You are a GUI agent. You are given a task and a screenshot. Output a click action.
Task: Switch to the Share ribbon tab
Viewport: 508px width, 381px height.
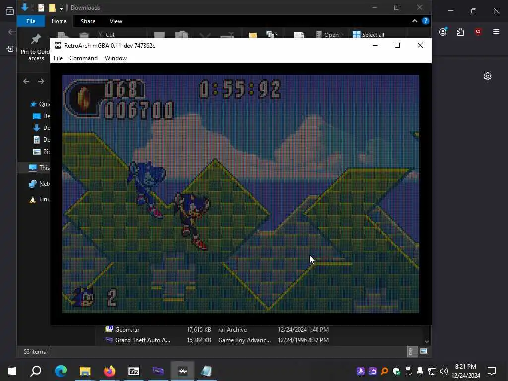(88, 21)
